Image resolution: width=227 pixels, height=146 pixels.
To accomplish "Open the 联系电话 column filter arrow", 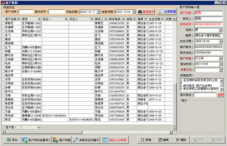I will click(123, 19).
